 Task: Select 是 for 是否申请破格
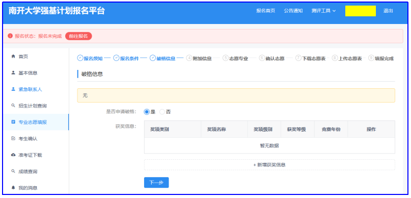pos(147,112)
